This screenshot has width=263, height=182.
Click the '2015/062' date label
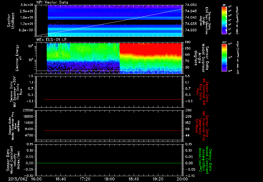pos(18,179)
